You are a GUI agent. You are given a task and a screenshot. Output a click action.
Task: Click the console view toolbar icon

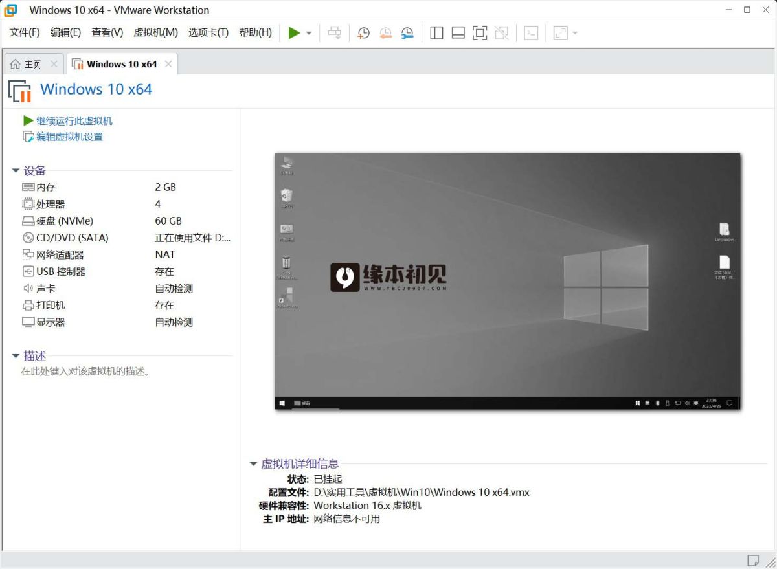coord(531,33)
